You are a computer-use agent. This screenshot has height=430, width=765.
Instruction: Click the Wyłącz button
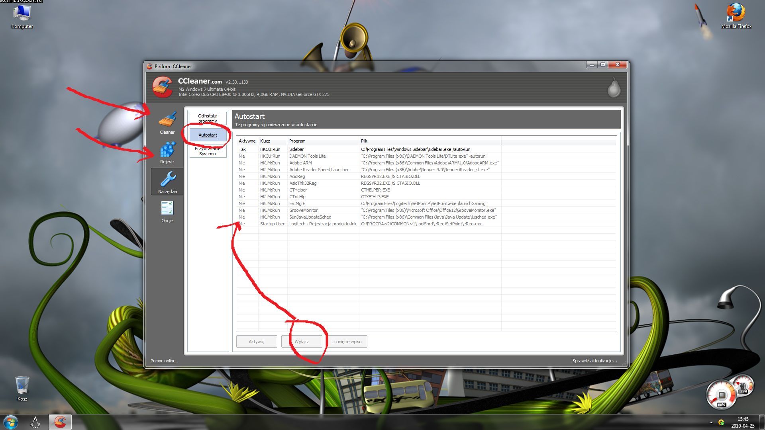[x=302, y=342]
